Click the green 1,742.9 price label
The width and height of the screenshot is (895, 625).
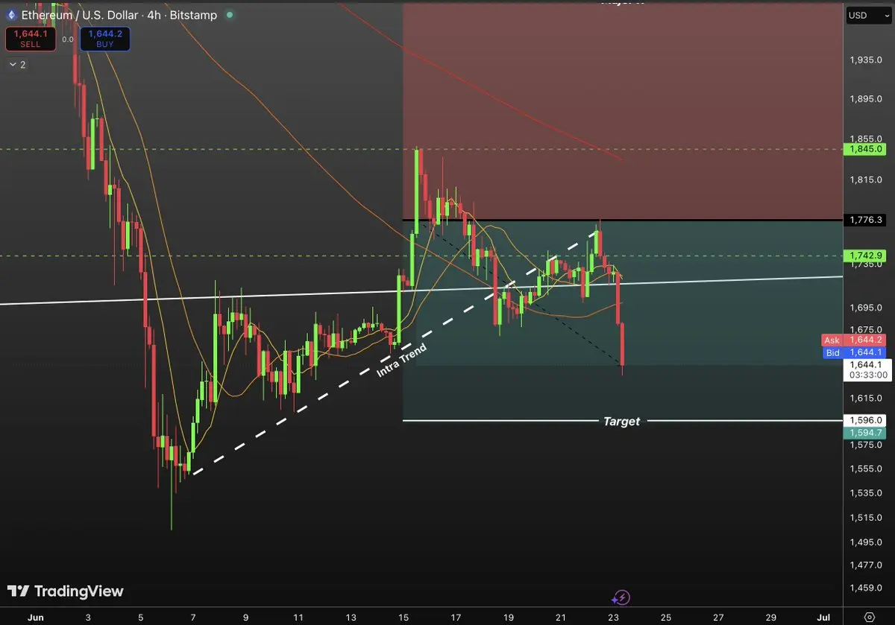point(864,256)
